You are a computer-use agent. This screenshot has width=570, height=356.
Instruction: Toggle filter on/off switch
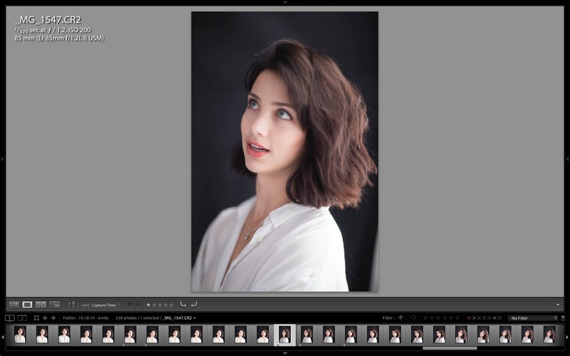click(563, 318)
